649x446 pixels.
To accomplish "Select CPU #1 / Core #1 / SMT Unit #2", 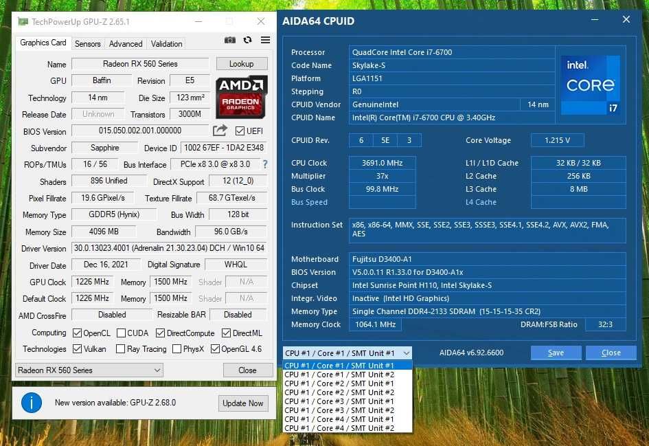I will coord(348,375).
